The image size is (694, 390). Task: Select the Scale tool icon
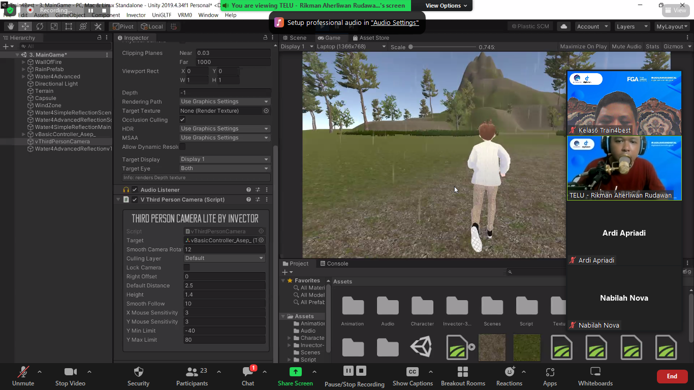[x=54, y=26]
